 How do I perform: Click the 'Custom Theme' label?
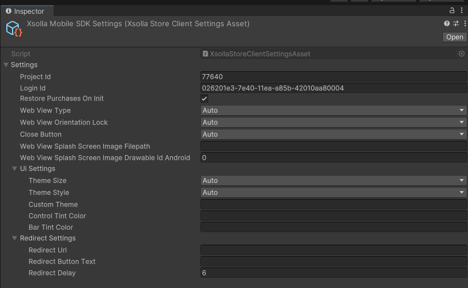(x=53, y=204)
